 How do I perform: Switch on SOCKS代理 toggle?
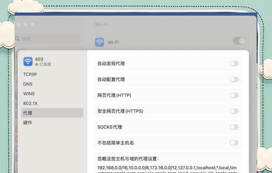coord(234,127)
